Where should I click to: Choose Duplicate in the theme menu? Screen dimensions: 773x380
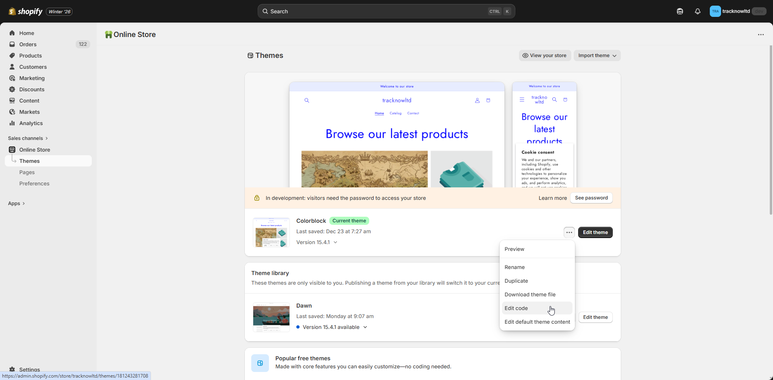(516, 281)
